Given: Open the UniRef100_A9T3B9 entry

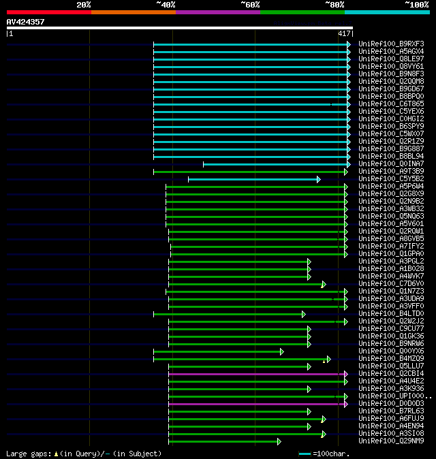Looking at the screenshot, I should click(x=391, y=171).
